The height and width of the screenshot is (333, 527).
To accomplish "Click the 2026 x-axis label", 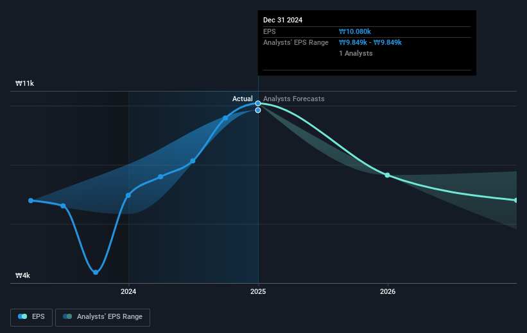I will tap(388, 291).
